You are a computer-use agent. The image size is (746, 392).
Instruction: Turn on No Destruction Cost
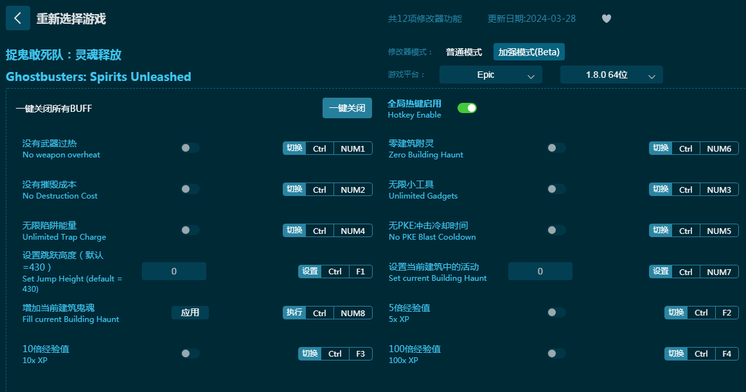pyautogui.click(x=190, y=189)
